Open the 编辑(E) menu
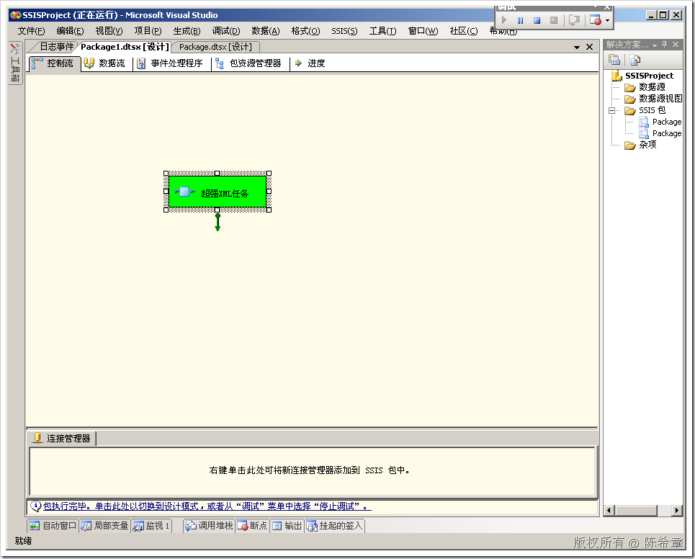 70,31
